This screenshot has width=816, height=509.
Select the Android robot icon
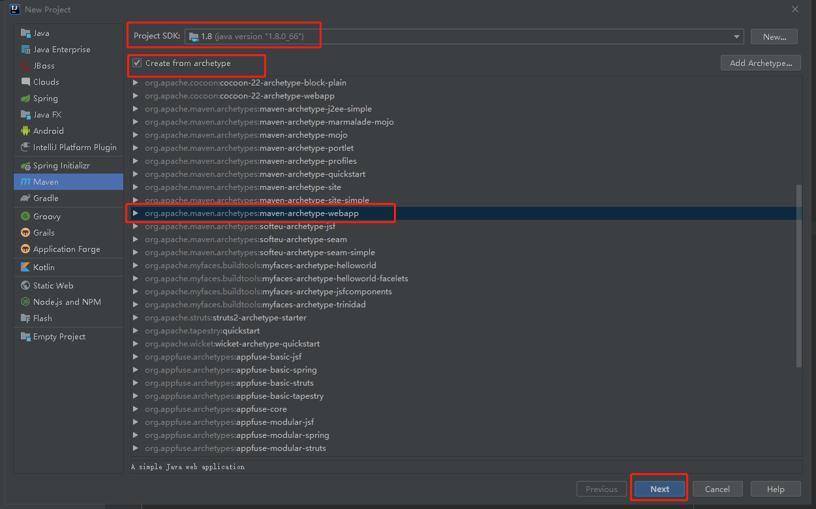[x=25, y=131]
